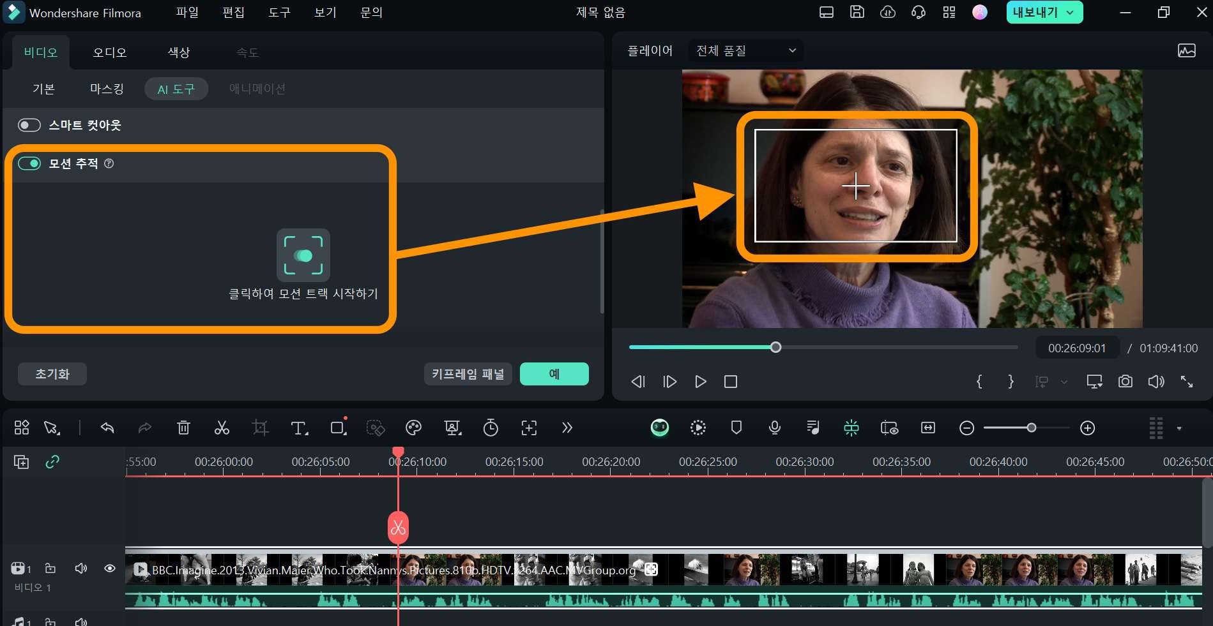
Task: Lock video track 1 with lock icon
Action: [50, 568]
